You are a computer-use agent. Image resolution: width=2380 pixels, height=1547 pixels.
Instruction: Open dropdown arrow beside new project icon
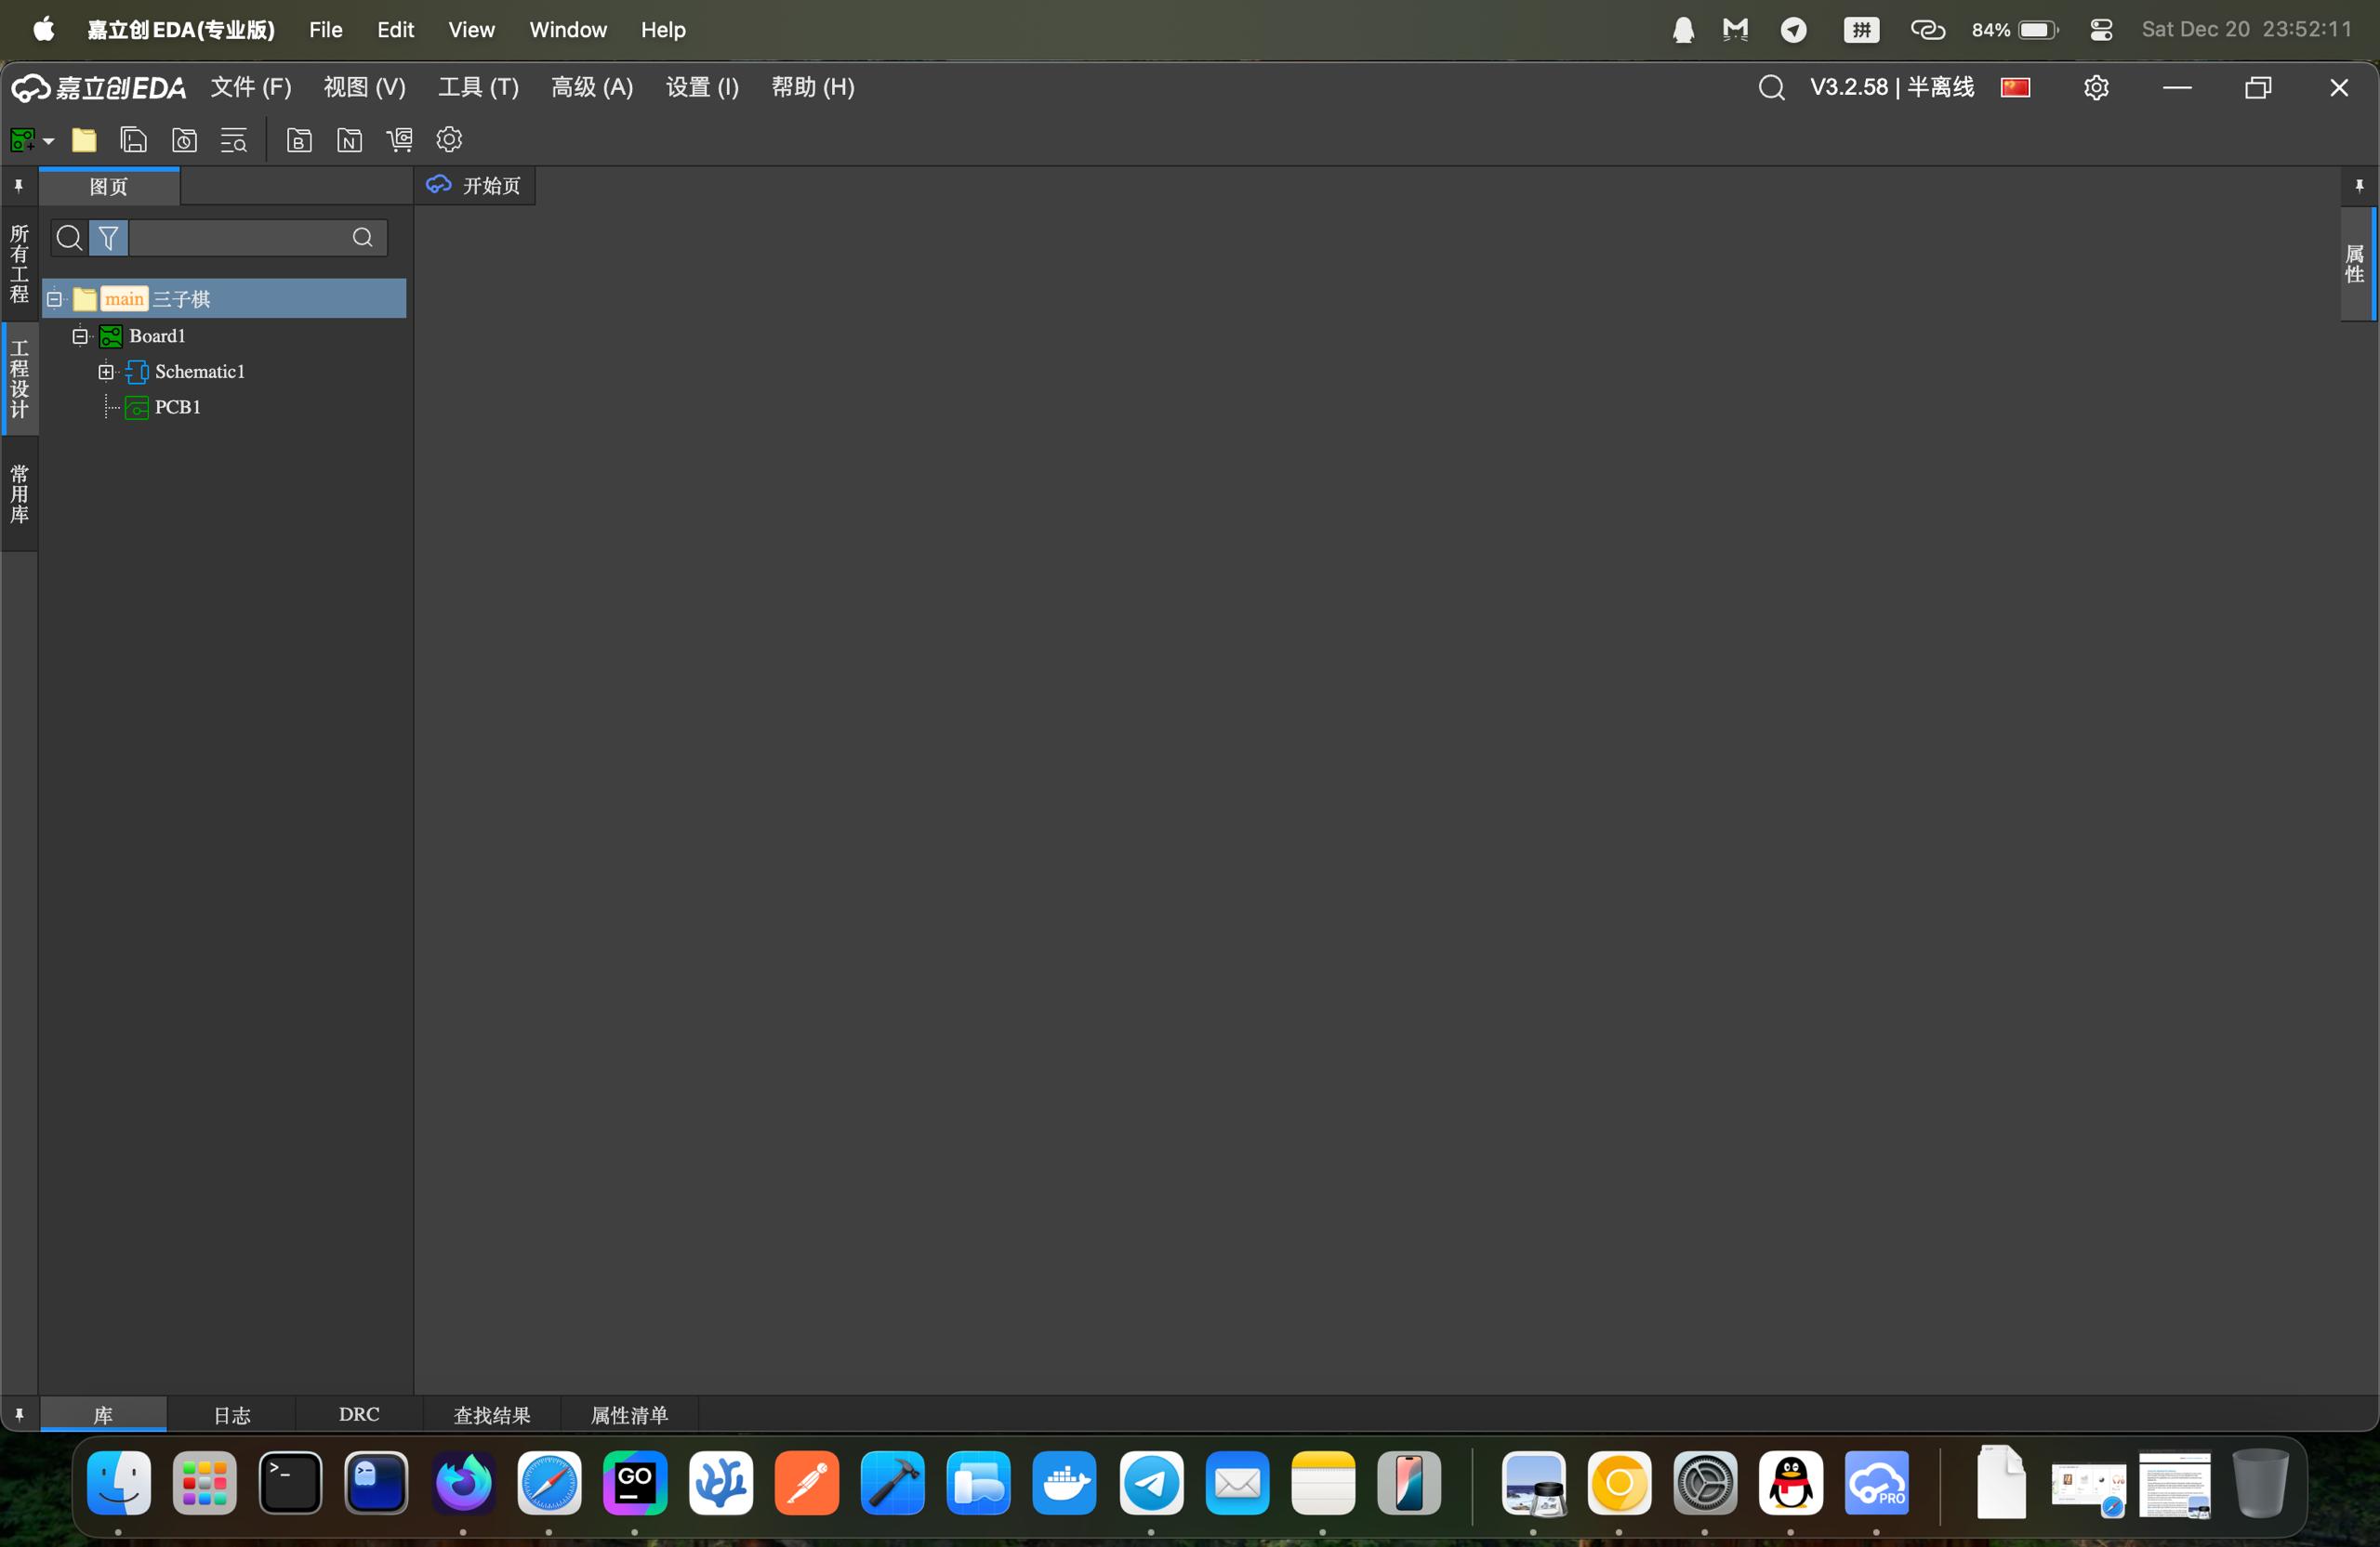click(48, 141)
